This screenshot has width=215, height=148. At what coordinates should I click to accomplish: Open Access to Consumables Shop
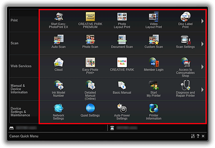(185, 67)
